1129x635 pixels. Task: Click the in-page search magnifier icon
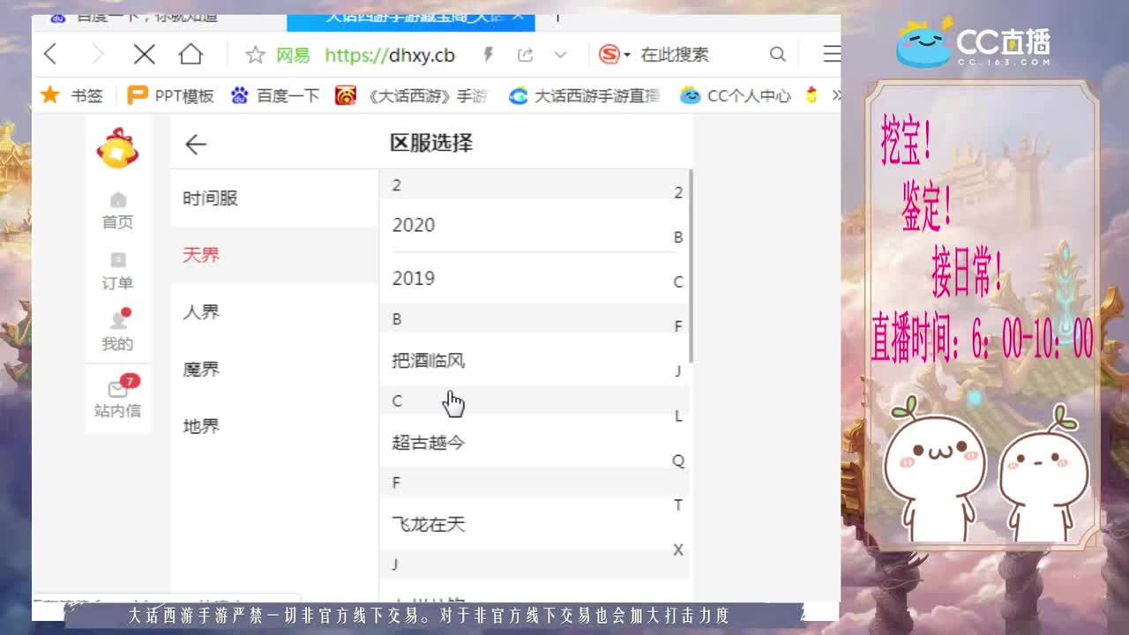point(777,54)
